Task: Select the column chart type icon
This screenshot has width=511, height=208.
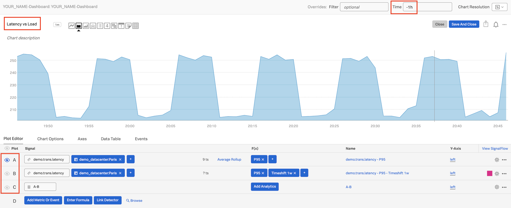Action: point(86,26)
